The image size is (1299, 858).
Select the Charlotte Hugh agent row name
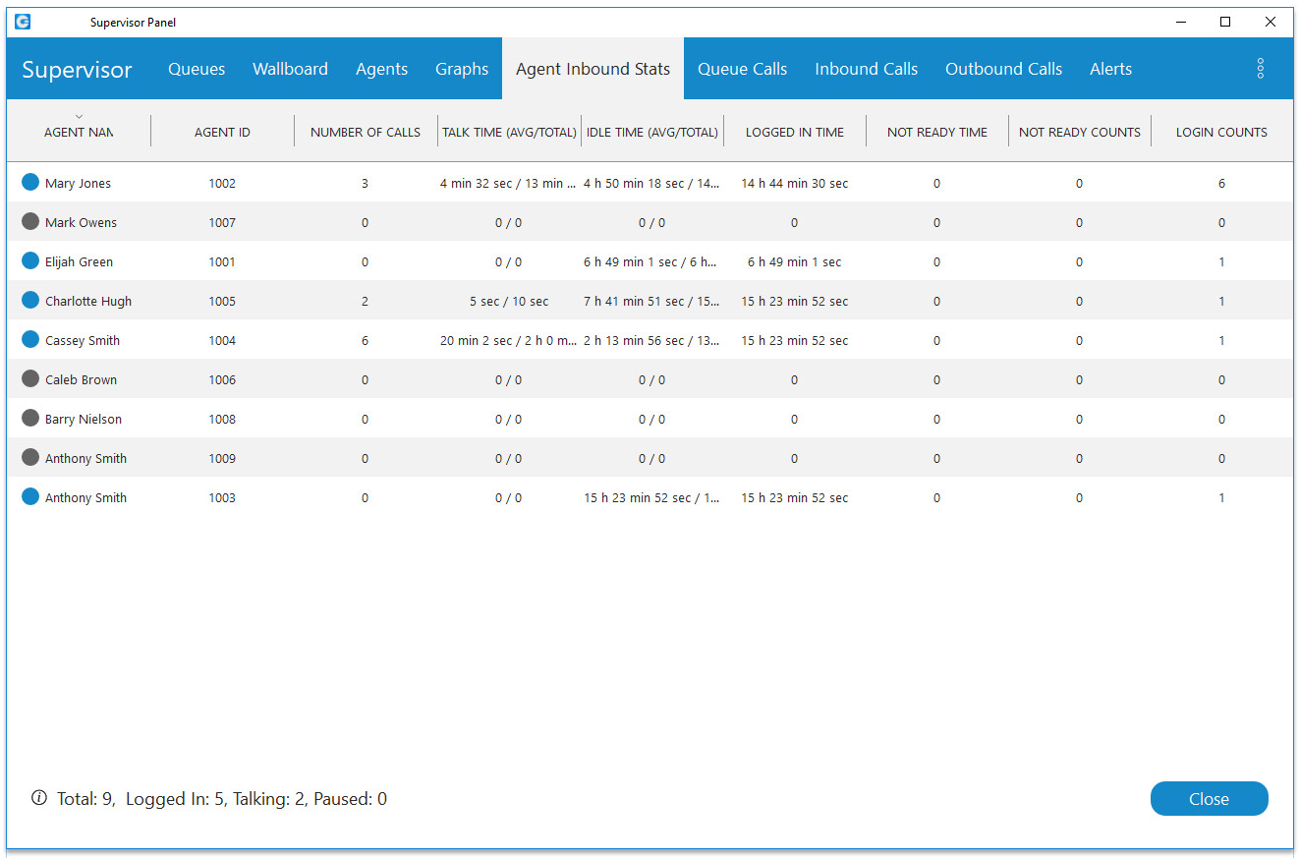88,302
